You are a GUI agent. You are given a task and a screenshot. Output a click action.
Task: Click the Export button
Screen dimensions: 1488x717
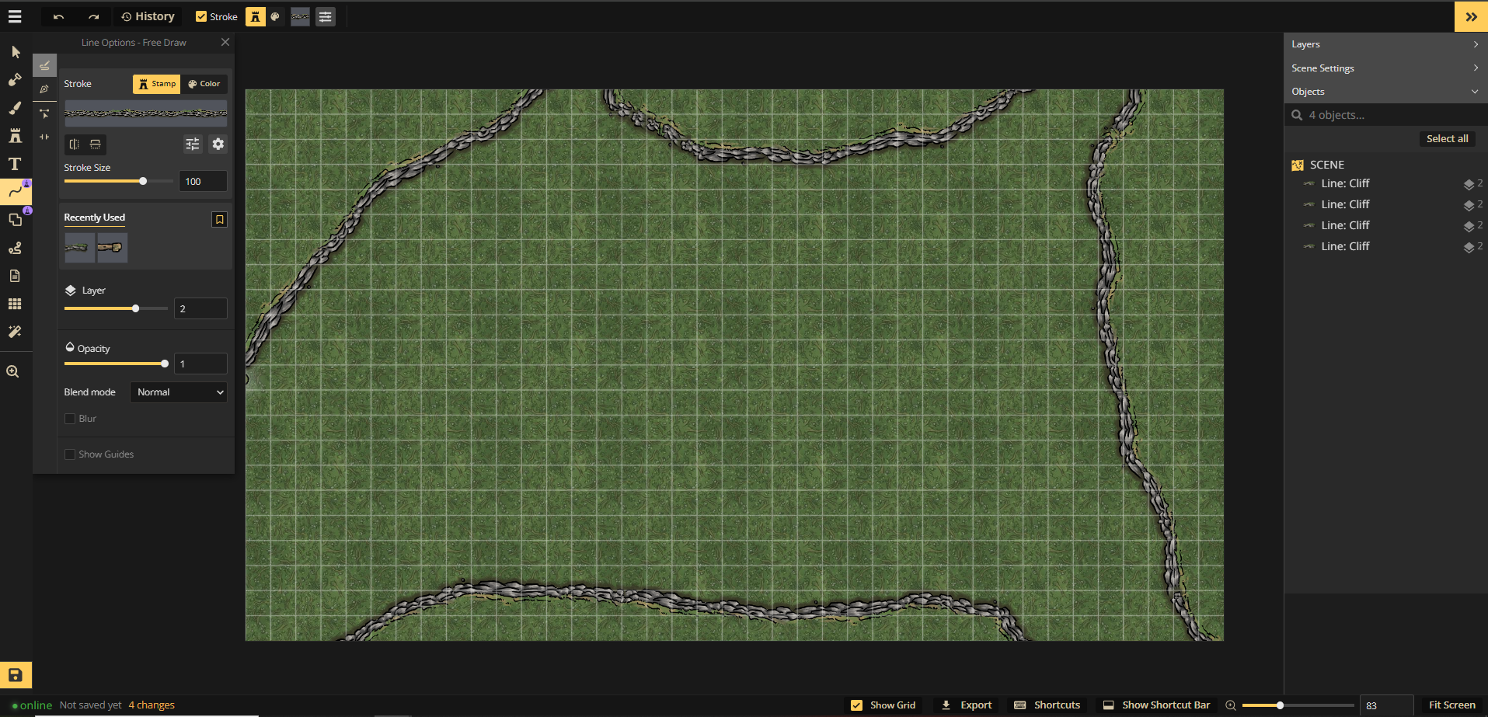pyautogui.click(x=967, y=705)
